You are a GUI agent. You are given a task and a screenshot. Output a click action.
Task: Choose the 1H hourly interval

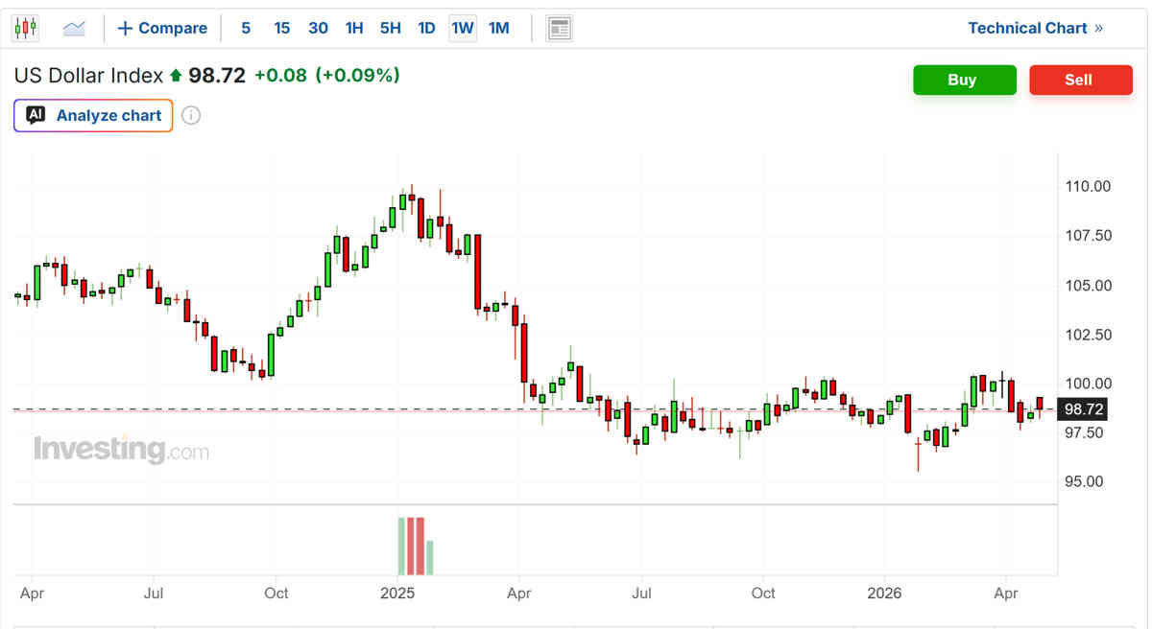pos(354,28)
